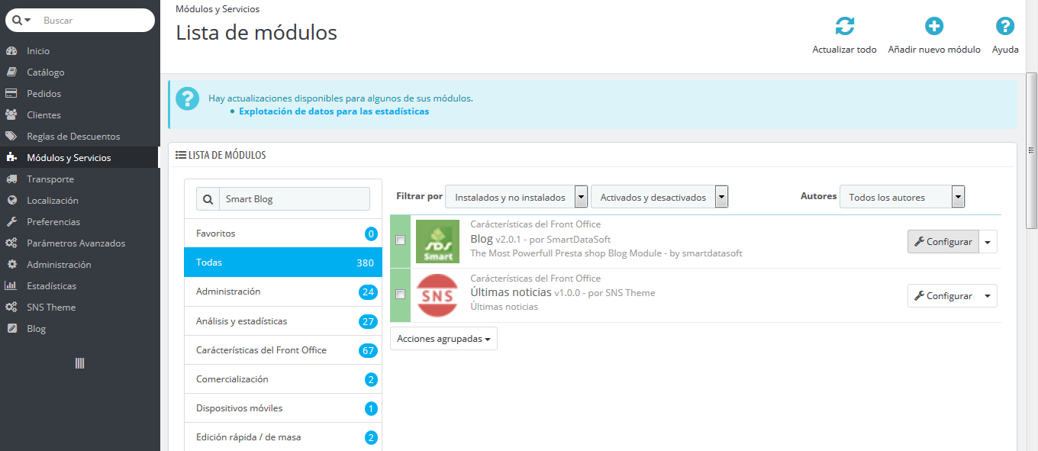Screen dimensions: 1038x451
Task: Click the Transporte truck icon in the sidebar
Action: pyautogui.click(x=11, y=179)
